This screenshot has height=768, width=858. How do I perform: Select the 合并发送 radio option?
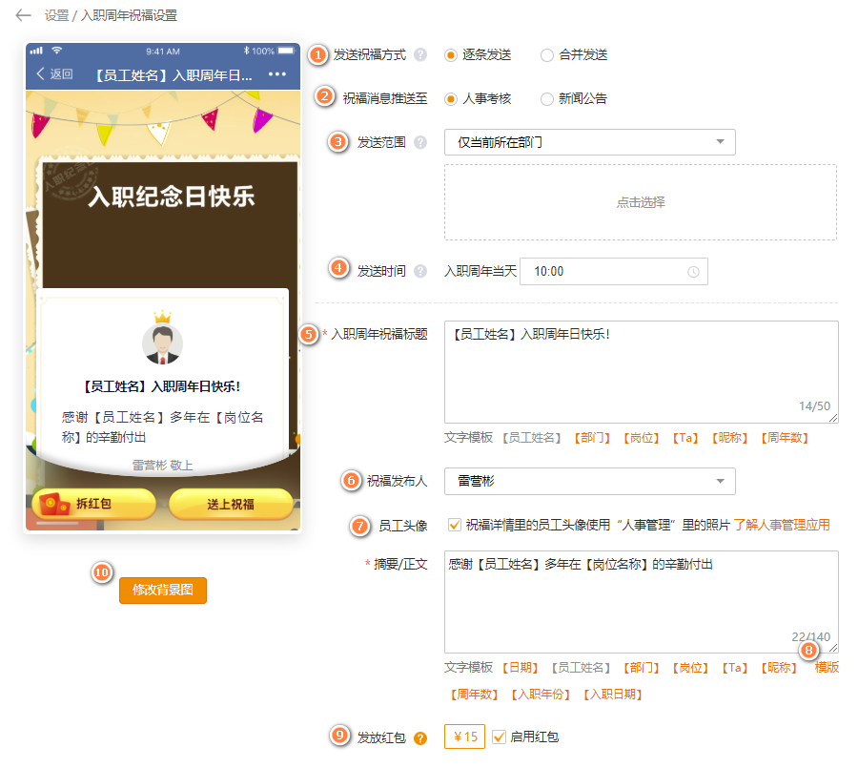coord(546,55)
